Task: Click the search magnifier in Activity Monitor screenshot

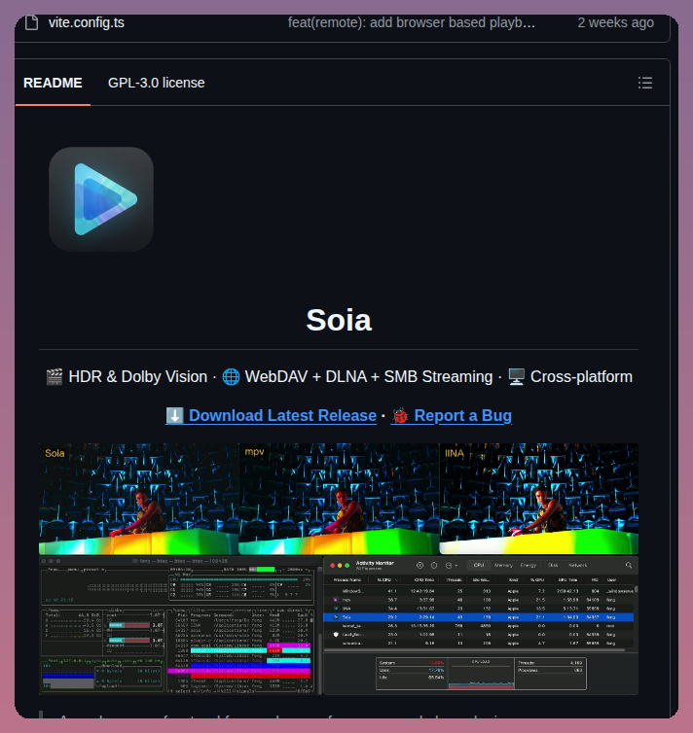Action: pyautogui.click(x=629, y=565)
